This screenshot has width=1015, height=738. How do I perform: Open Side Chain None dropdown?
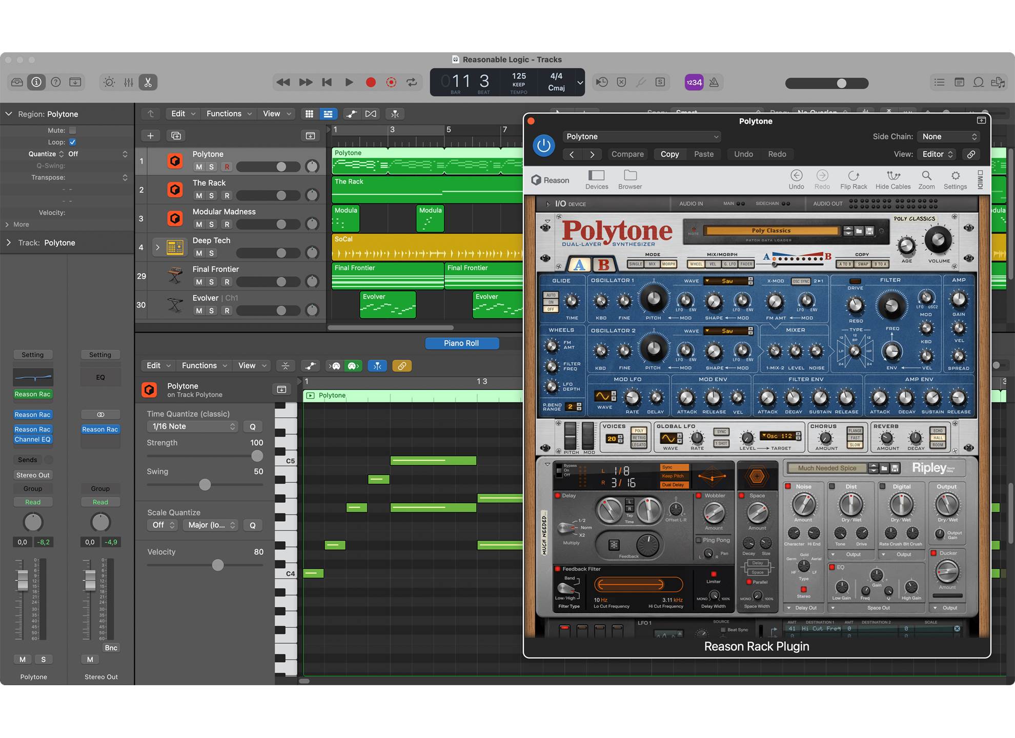point(949,136)
